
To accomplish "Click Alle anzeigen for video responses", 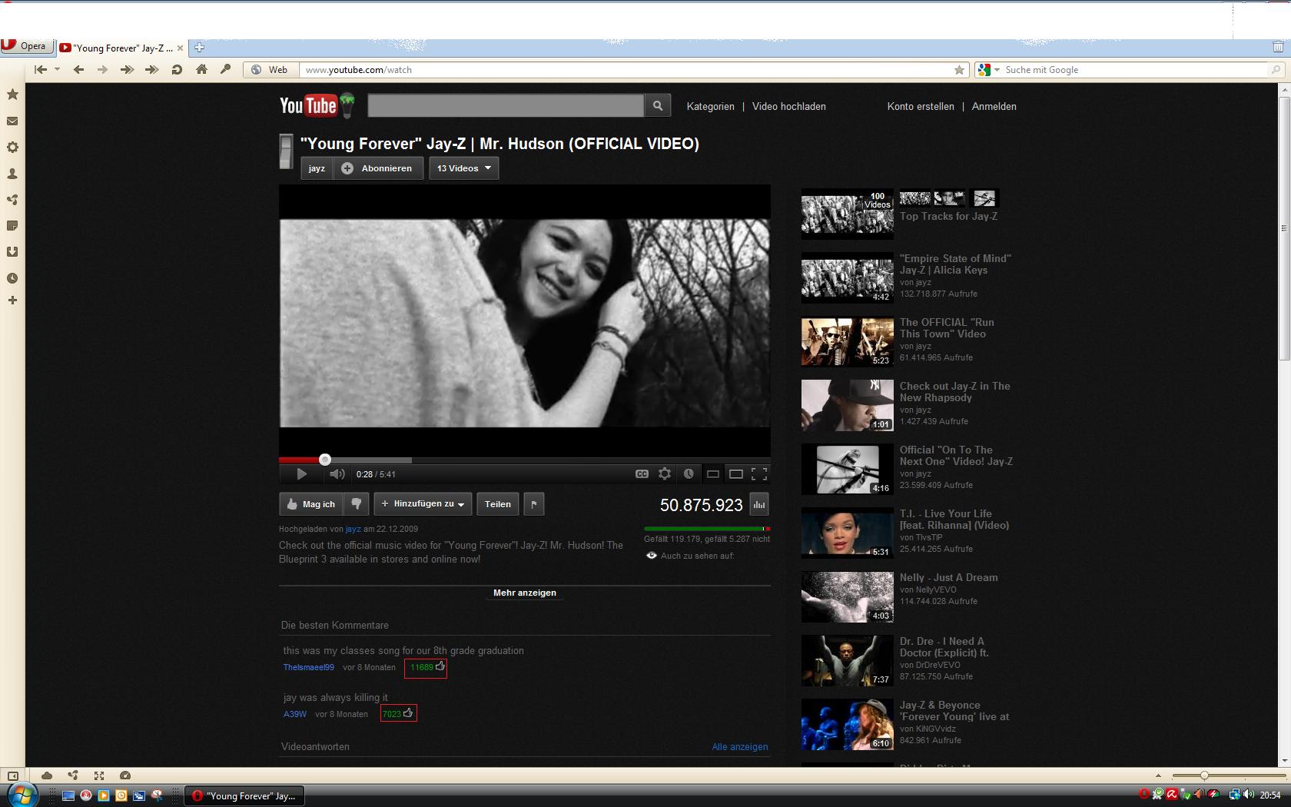I will coord(740,746).
